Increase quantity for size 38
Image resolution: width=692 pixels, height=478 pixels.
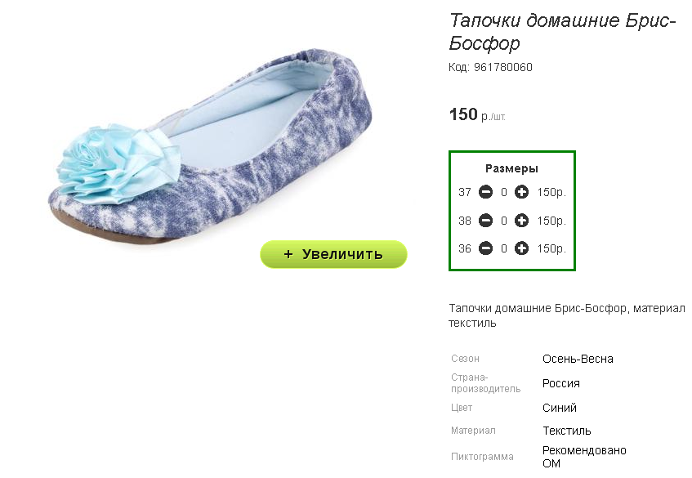[x=521, y=221]
